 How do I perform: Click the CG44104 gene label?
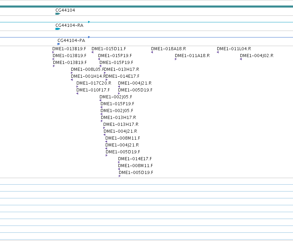(65, 10)
